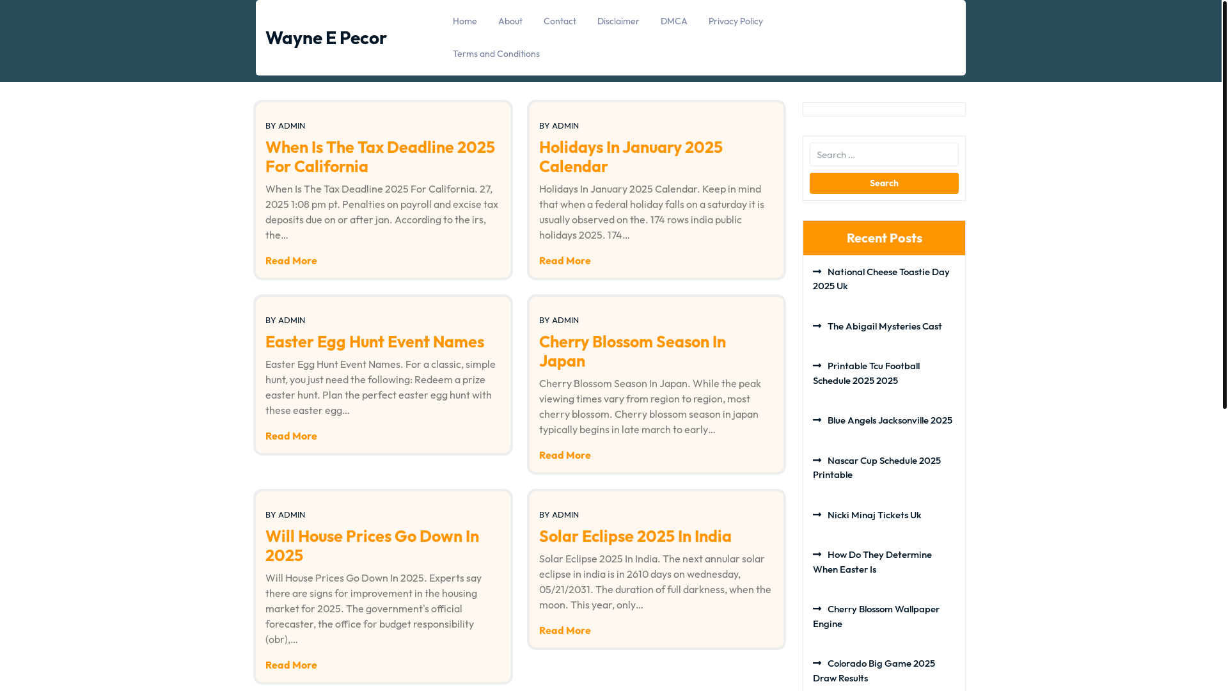
Task: Open the Wayne E Pecor site title
Action: coord(326,38)
